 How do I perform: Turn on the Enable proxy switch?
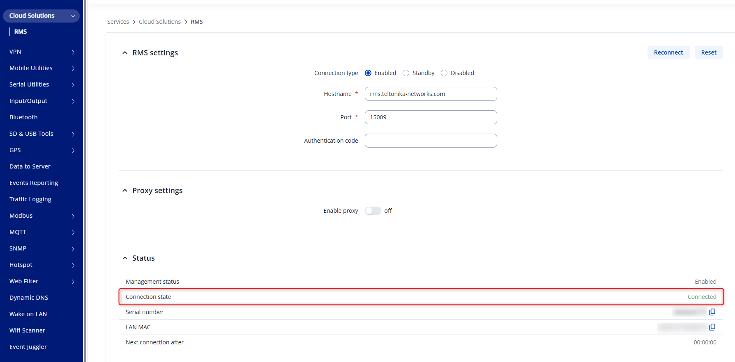373,211
